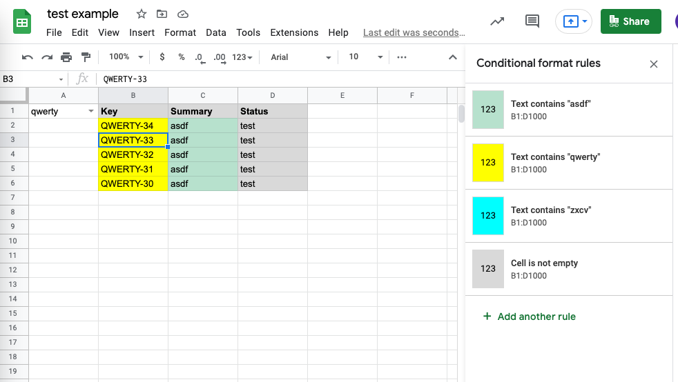Star the test example document
This screenshot has height=382, width=678.
[x=142, y=14]
